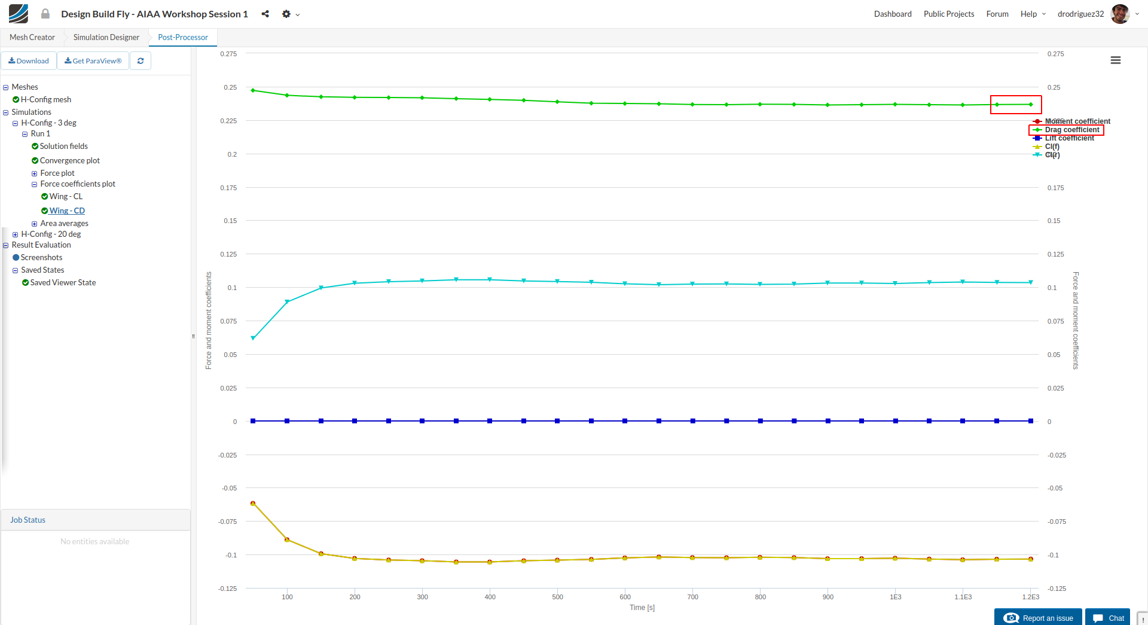Click the H-Config mesh green check icon
Viewport: 1148px width, 625px height.
click(16, 99)
